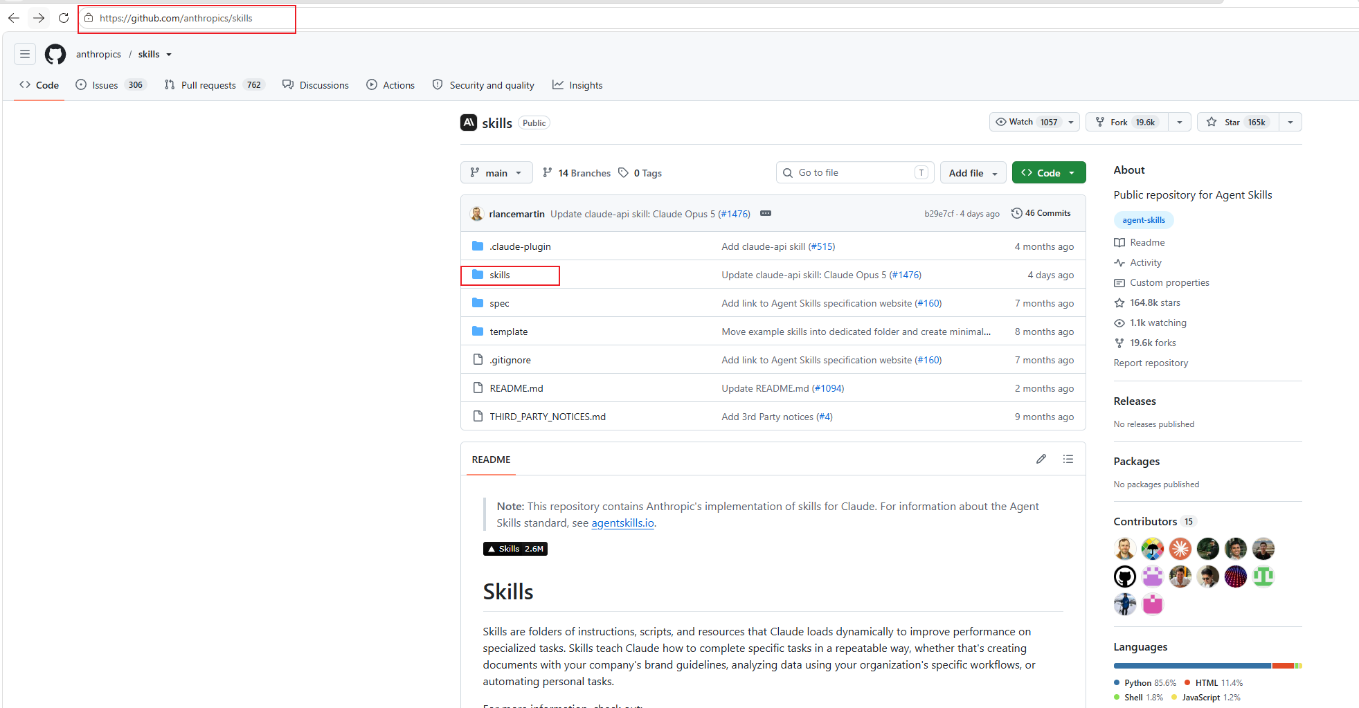Click the browser address bar URL
Screen dimensions: 1359x708
[x=176, y=18]
